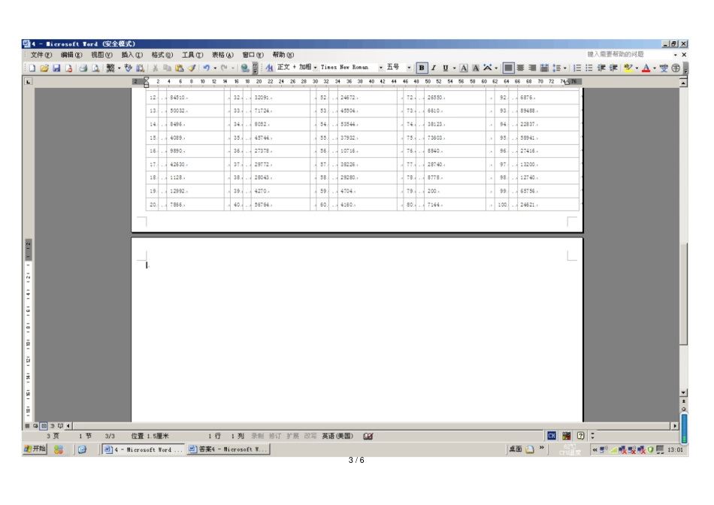Open the Times New Roman font dropdown

click(x=381, y=68)
